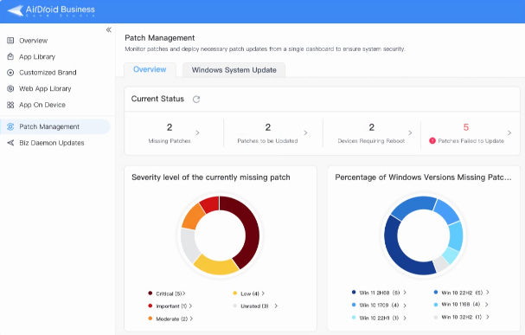Click the AirDroid Business logo

coord(51,10)
